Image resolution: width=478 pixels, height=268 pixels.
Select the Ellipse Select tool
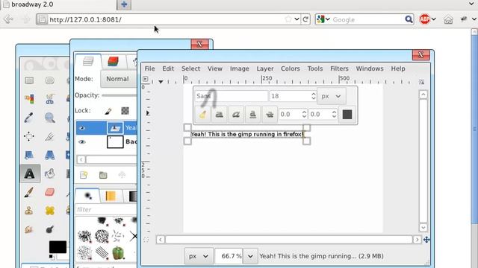pyautogui.click(x=50, y=80)
